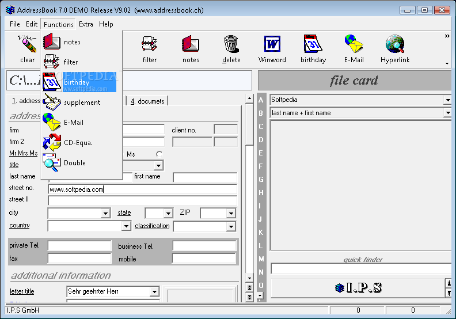Click the alphabet index down arrow
The image size is (456, 319).
[260, 296]
